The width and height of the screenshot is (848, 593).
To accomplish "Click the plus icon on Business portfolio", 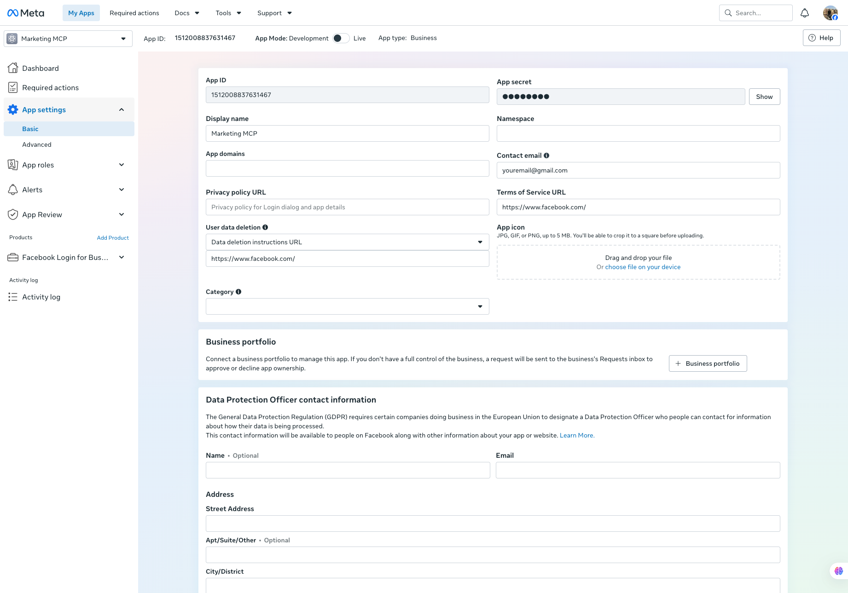I will (678, 363).
